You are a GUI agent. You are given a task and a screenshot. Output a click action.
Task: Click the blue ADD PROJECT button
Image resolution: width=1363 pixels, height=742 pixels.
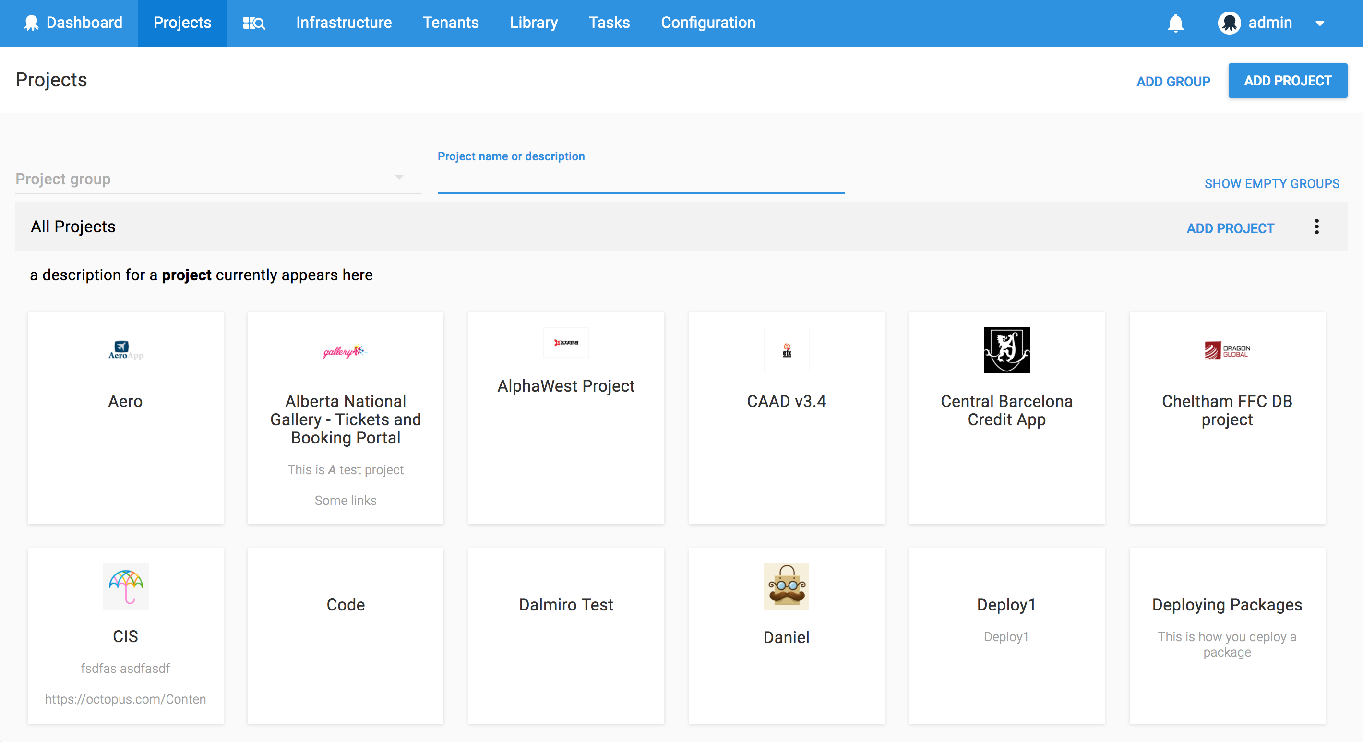[x=1288, y=81]
